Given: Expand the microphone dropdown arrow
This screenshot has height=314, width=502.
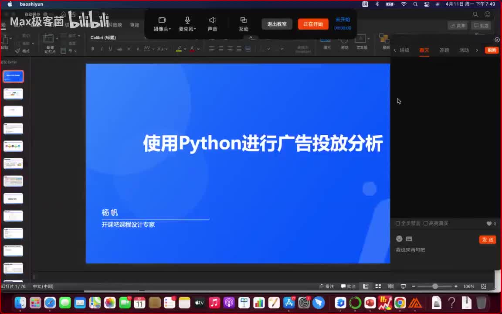Looking at the screenshot, I should [x=195, y=29].
